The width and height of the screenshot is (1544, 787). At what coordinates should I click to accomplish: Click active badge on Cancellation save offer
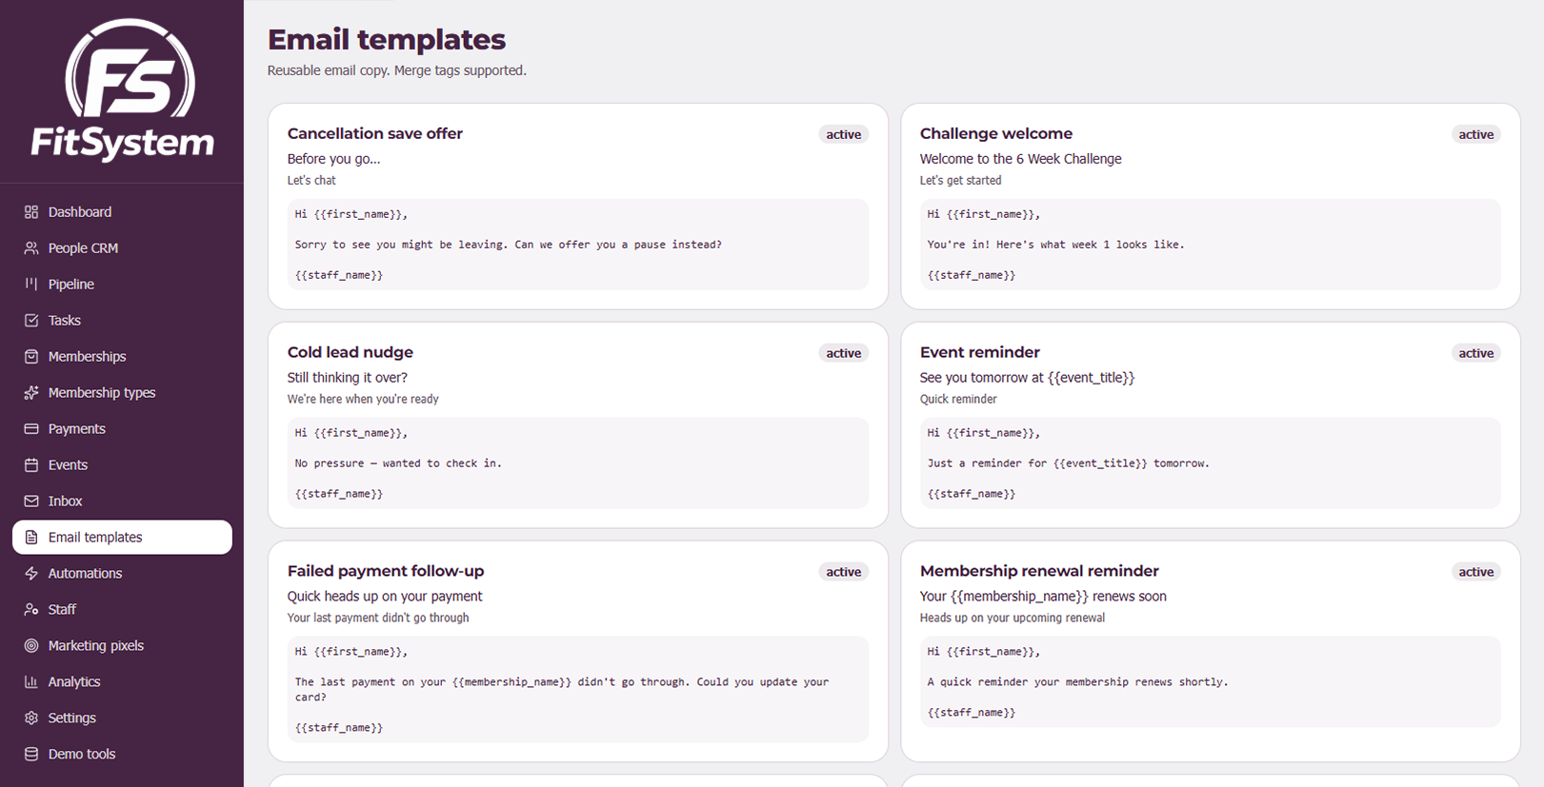click(x=844, y=134)
